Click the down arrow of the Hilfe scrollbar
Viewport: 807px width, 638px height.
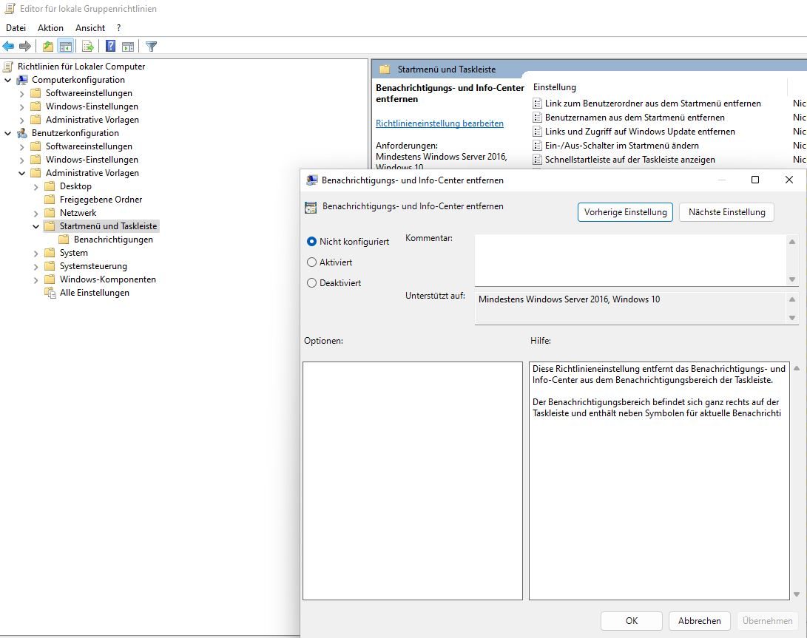(x=797, y=594)
